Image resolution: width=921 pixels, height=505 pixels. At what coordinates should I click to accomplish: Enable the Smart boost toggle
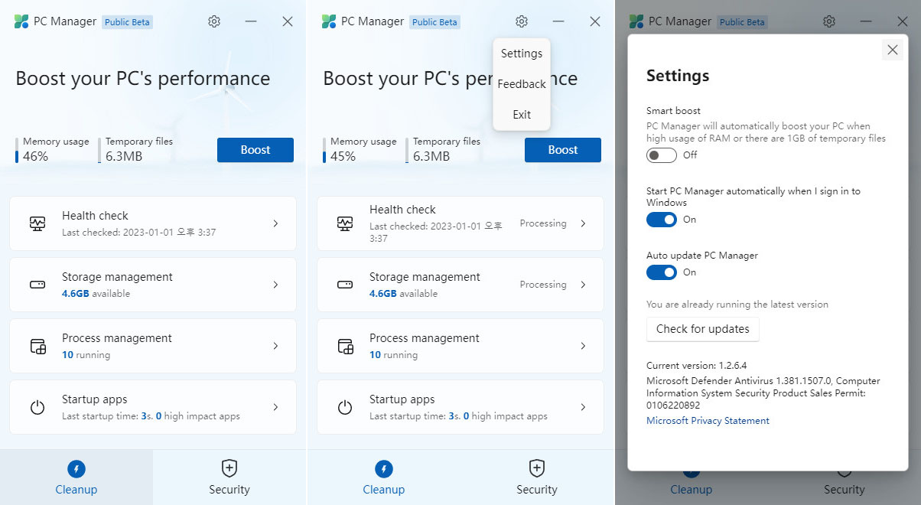(x=662, y=155)
